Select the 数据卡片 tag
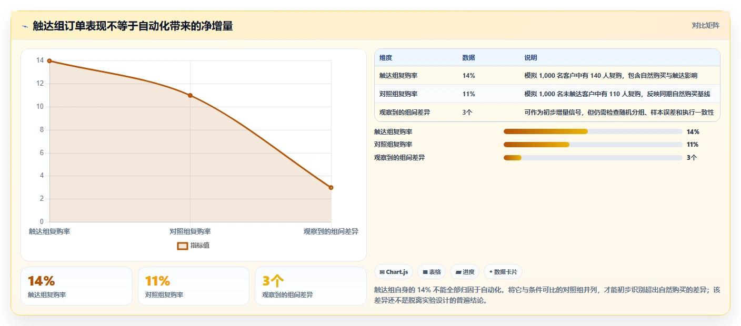Viewport: 741px width, 326px height. [503, 272]
